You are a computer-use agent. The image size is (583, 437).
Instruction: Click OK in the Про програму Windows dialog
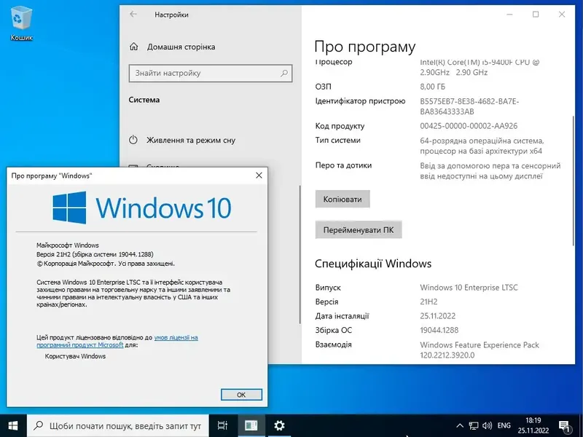click(x=241, y=394)
